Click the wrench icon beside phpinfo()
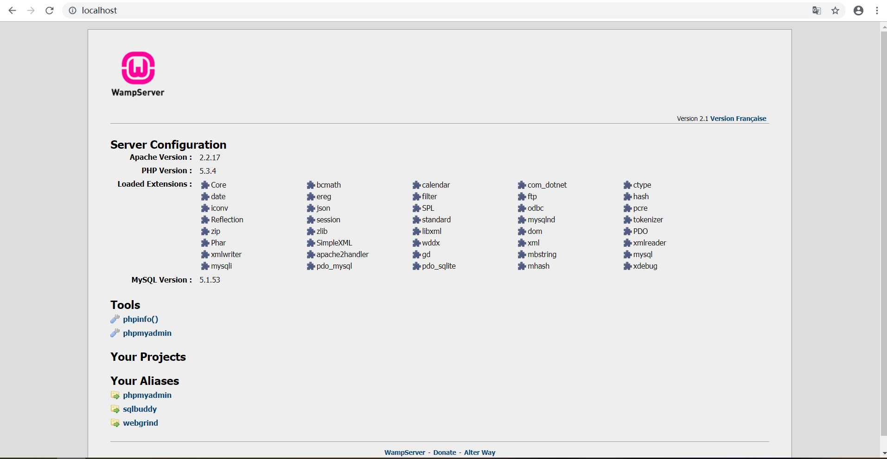 click(x=115, y=319)
